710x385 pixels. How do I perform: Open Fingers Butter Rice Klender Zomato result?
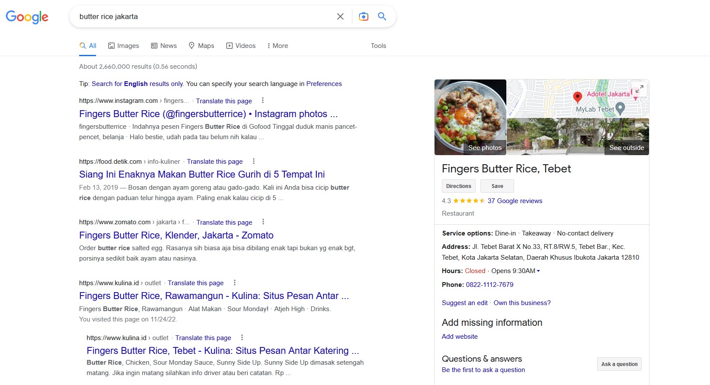[176, 235]
